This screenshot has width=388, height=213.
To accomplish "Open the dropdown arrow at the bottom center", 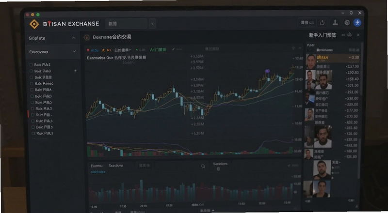I will [x=213, y=211].
